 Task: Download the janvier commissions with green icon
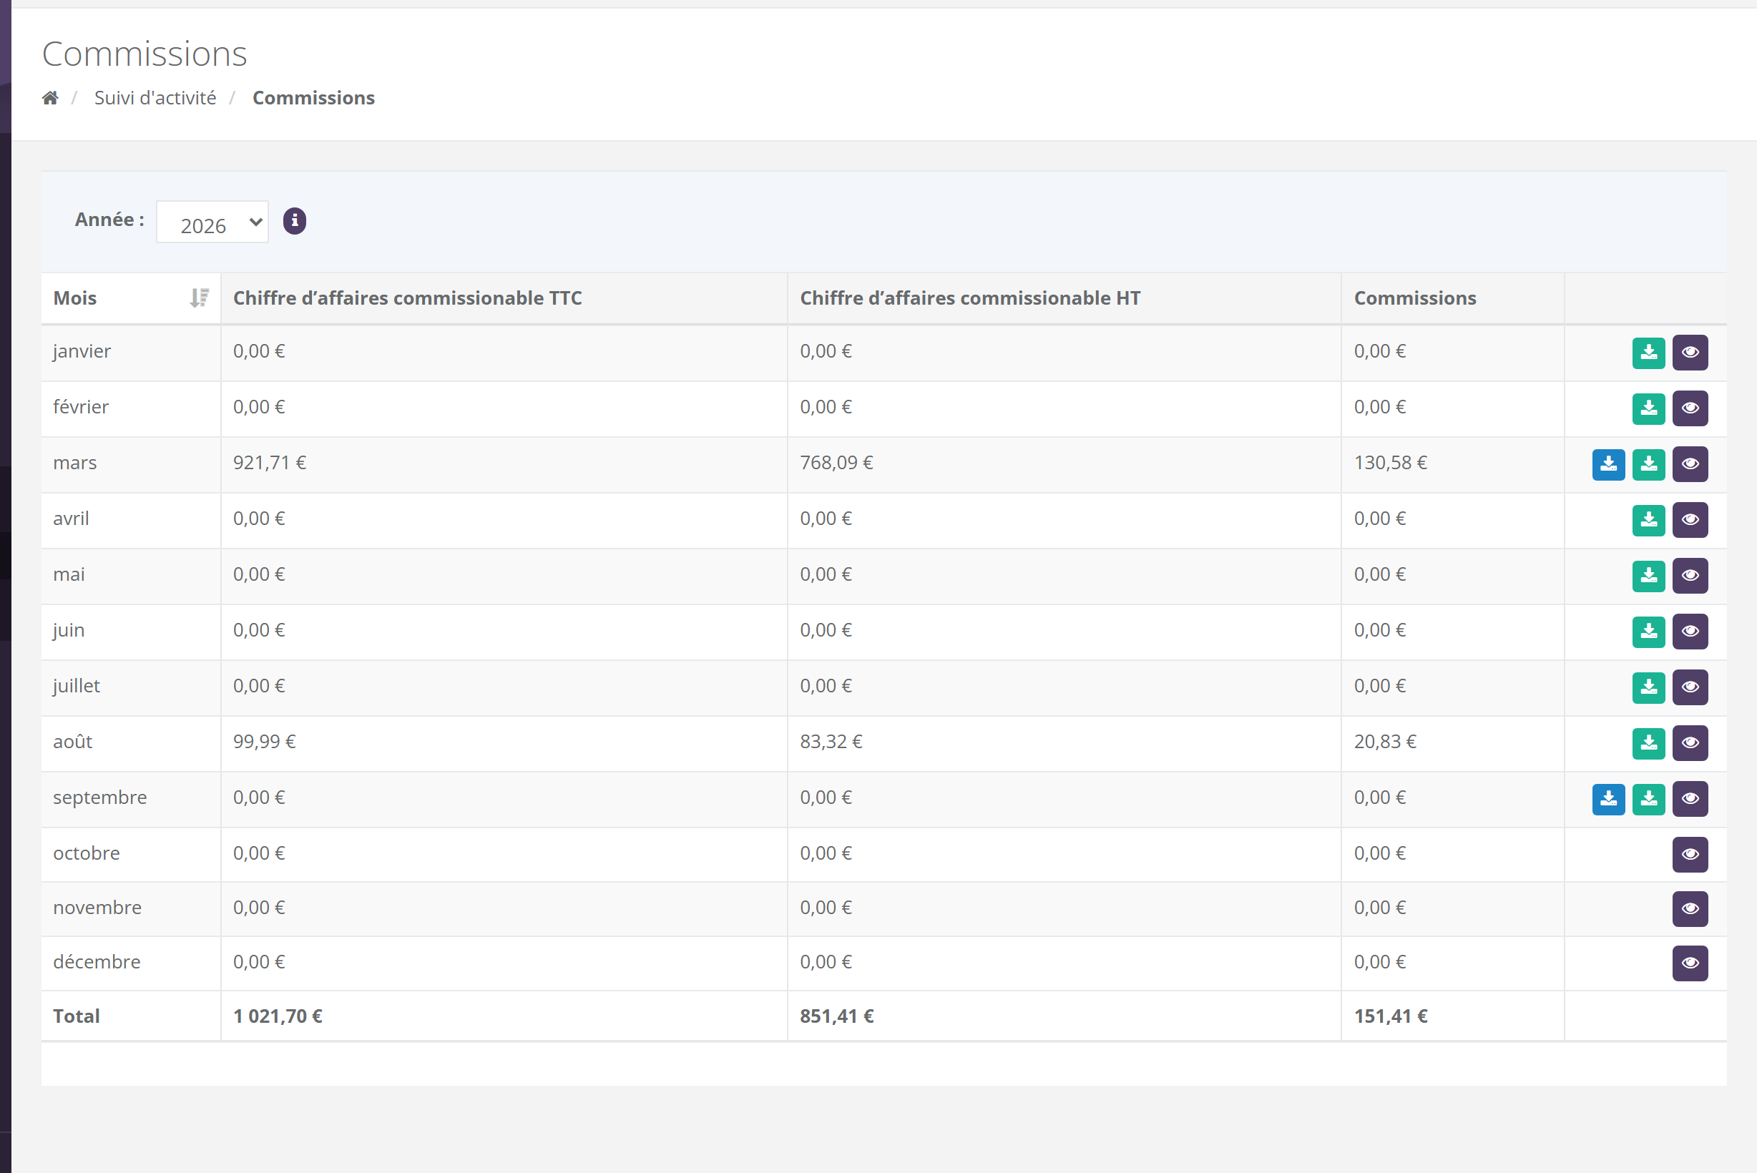pyautogui.click(x=1648, y=353)
